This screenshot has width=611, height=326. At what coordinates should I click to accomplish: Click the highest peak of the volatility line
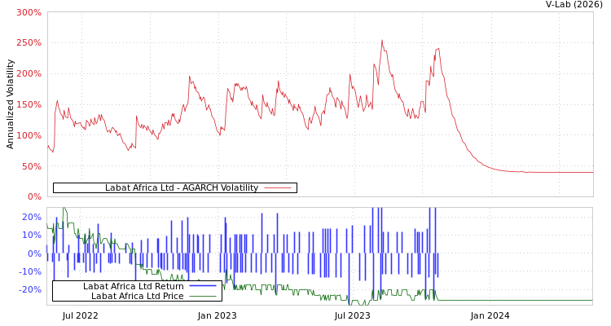381,40
